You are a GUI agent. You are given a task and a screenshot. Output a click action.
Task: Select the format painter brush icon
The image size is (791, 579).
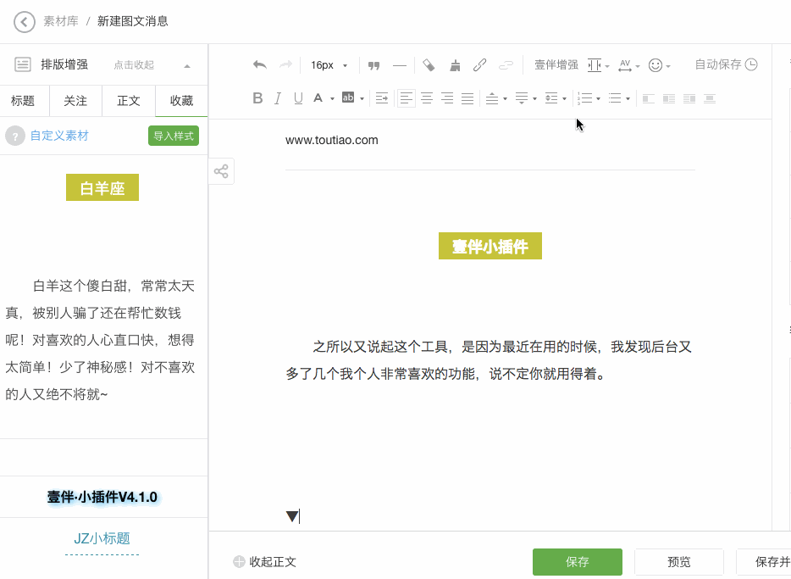tap(455, 65)
